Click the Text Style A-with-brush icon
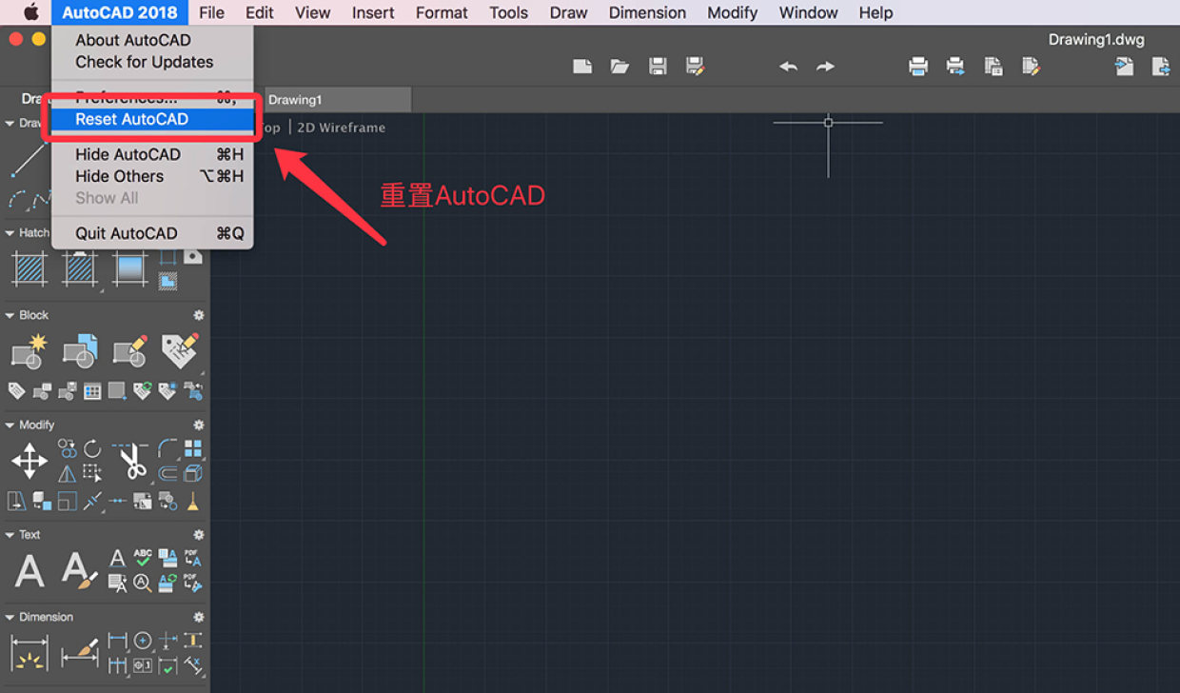The width and height of the screenshot is (1180, 693). coord(79,570)
